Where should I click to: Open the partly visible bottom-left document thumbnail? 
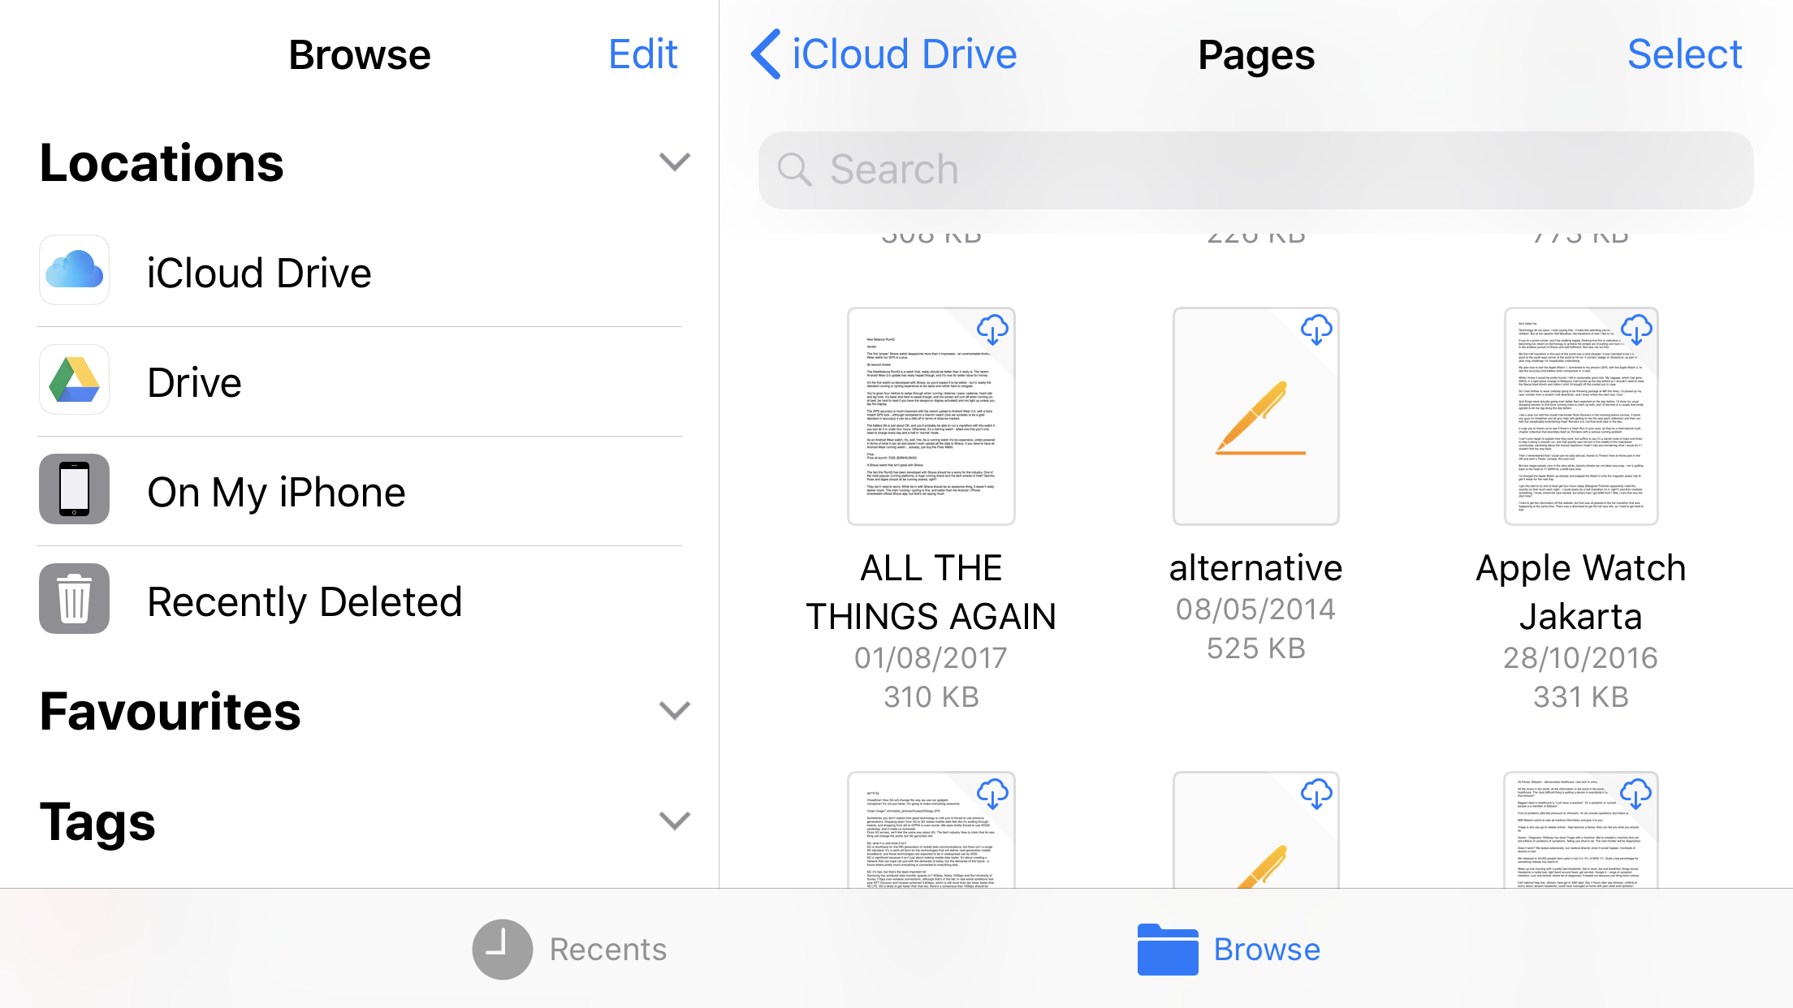click(x=931, y=829)
